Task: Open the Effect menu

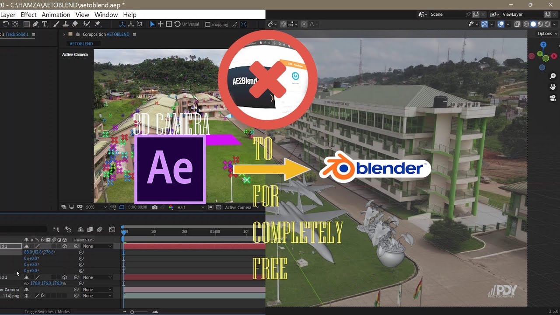Action: [x=28, y=14]
